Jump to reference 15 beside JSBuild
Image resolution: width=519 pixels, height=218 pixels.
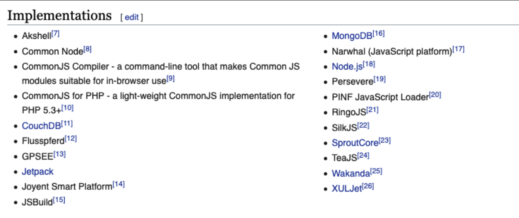coord(59,200)
